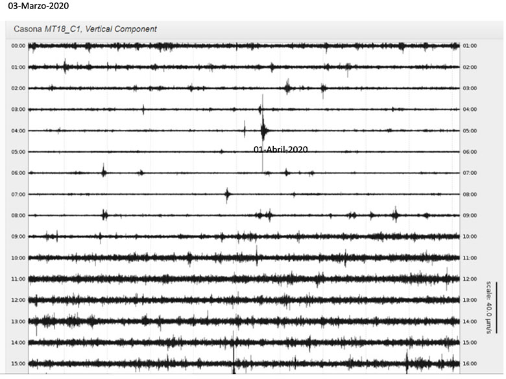Select the 04:00 right-side time label
This screenshot has width=506, height=379.
click(470, 110)
